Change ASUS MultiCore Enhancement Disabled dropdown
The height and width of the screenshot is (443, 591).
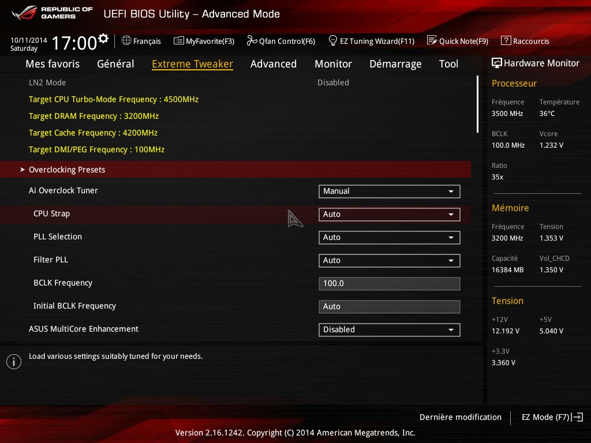pos(389,330)
